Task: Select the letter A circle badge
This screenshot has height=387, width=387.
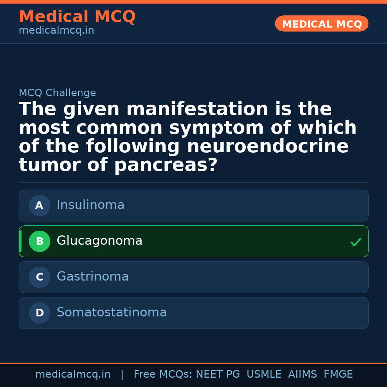Action: pyautogui.click(x=39, y=206)
